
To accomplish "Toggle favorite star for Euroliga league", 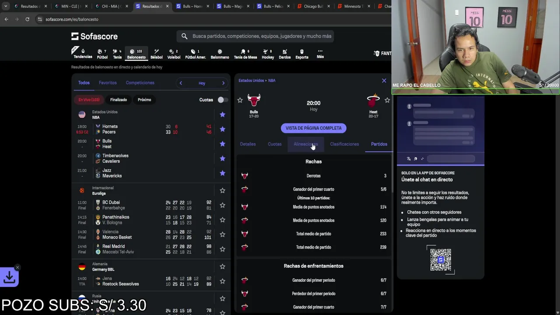I will 222,191.
